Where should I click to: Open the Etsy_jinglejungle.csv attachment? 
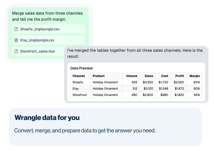click(48, 40)
